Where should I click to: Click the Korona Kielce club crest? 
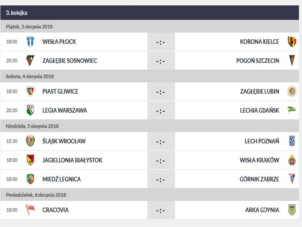pyautogui.click(x=291, y=42)
